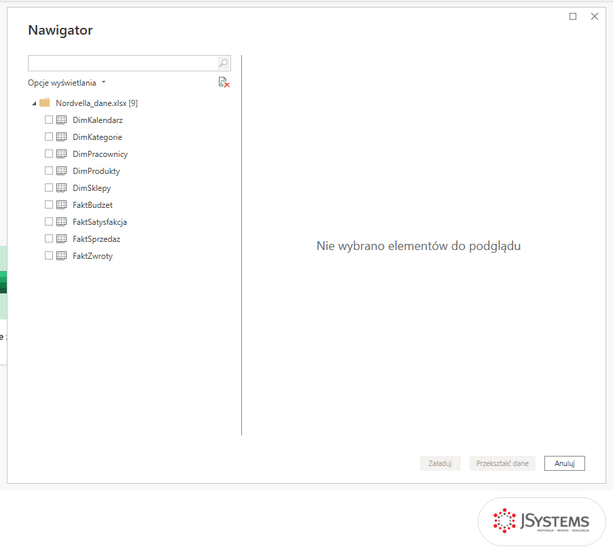This screenshot has height=553, width=613.
Task: Click the Załaduj button
Action: point(440,463)
